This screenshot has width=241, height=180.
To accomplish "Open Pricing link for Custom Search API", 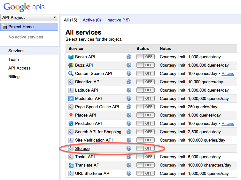I will click(228, 74).
